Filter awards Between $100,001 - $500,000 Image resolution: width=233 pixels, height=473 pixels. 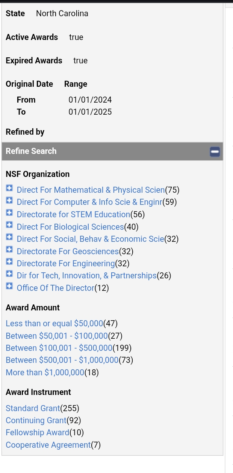(x=59, y=348)
